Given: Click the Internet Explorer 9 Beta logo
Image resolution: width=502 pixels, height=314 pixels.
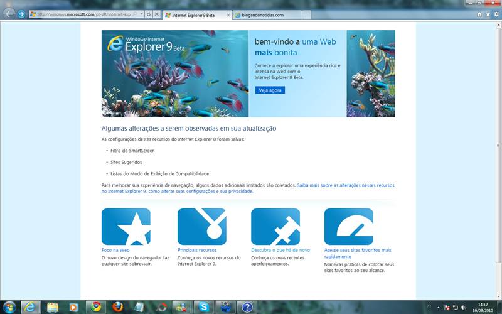Looking at the screenshot, I should (x=146, y=44).
